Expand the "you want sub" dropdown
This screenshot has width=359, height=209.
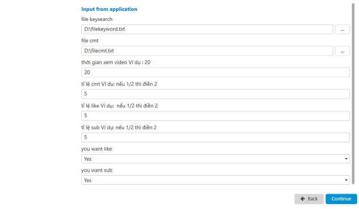215,180
